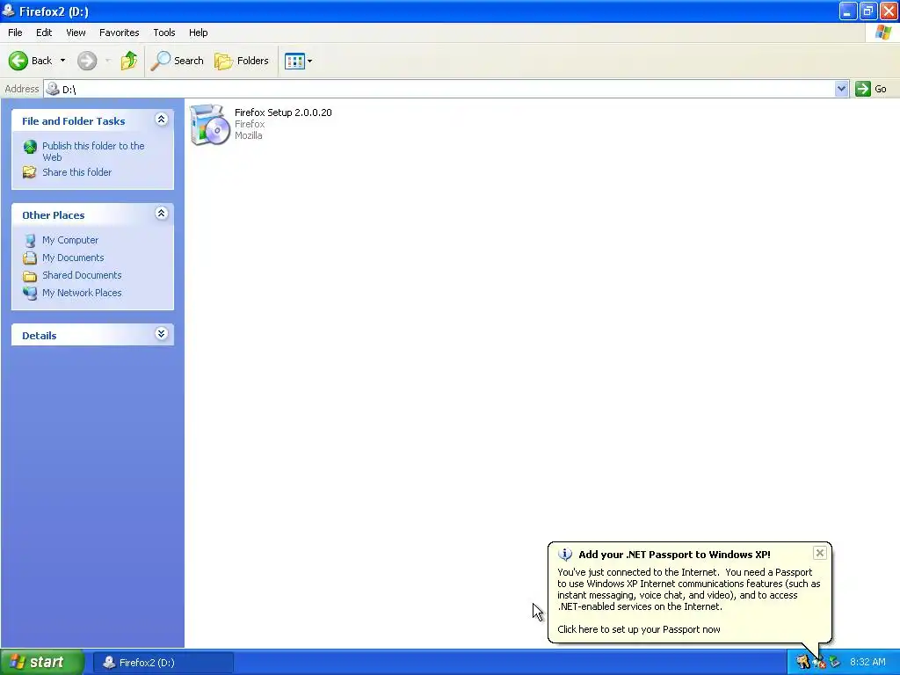Click the keys tray icon
This screenshot has height=675, width=900.
pos(803,663)
